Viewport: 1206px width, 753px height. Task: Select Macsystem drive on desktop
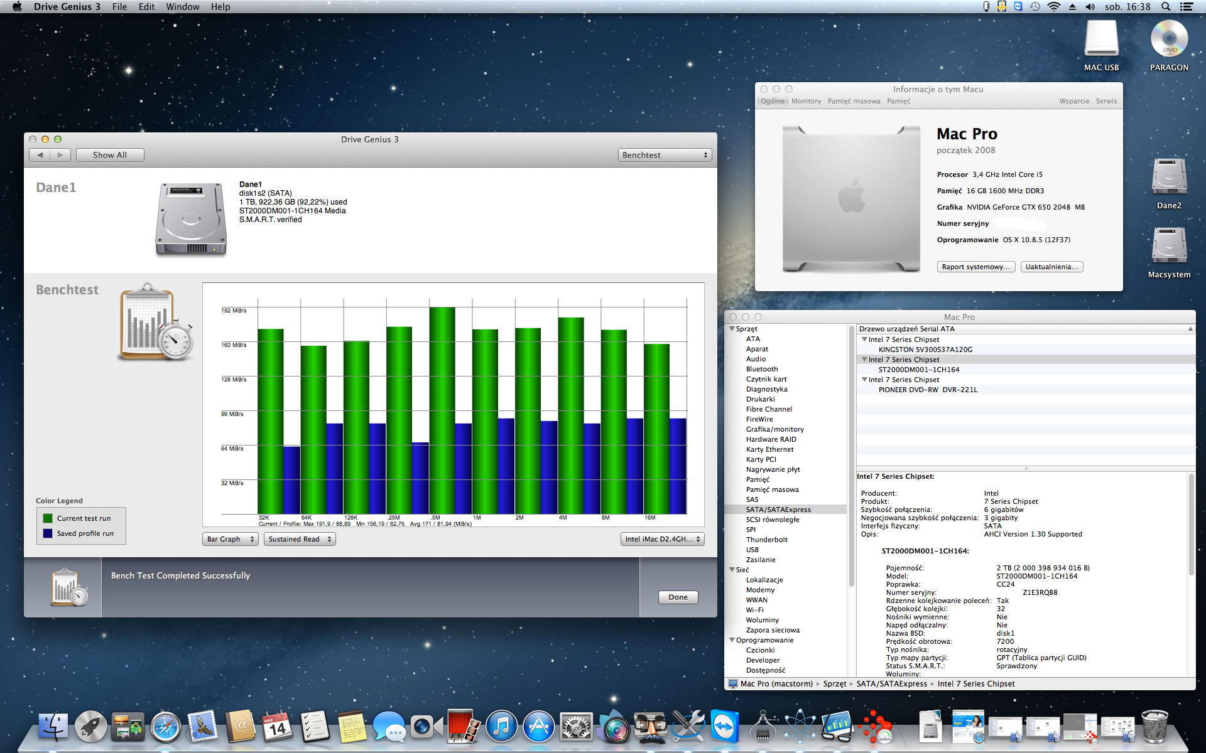1169,252
